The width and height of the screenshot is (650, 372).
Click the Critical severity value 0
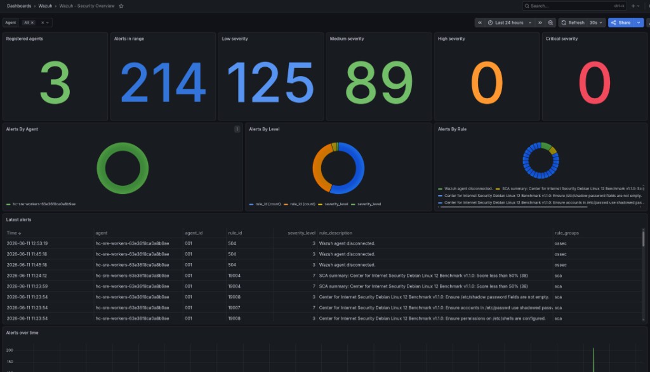[594, 82]
